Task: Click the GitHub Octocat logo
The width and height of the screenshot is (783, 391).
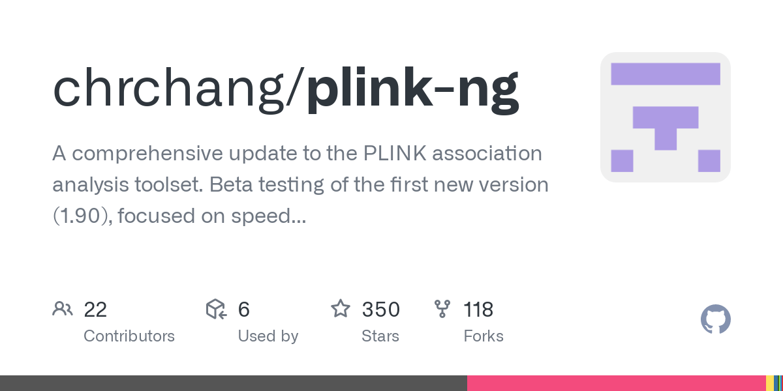Action: pos(715,319)
